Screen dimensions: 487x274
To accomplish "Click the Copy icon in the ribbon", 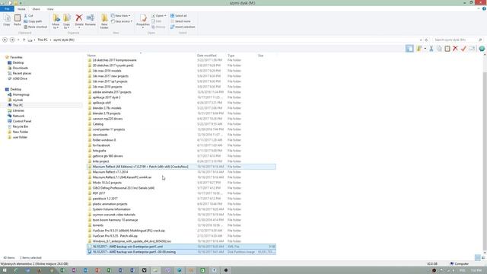I will coord(7,20).
